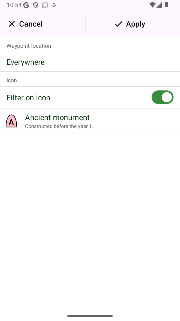Tap the screenshot status bar icon
The height and width of the screenshot is (321, 180).
pos(45,5)
